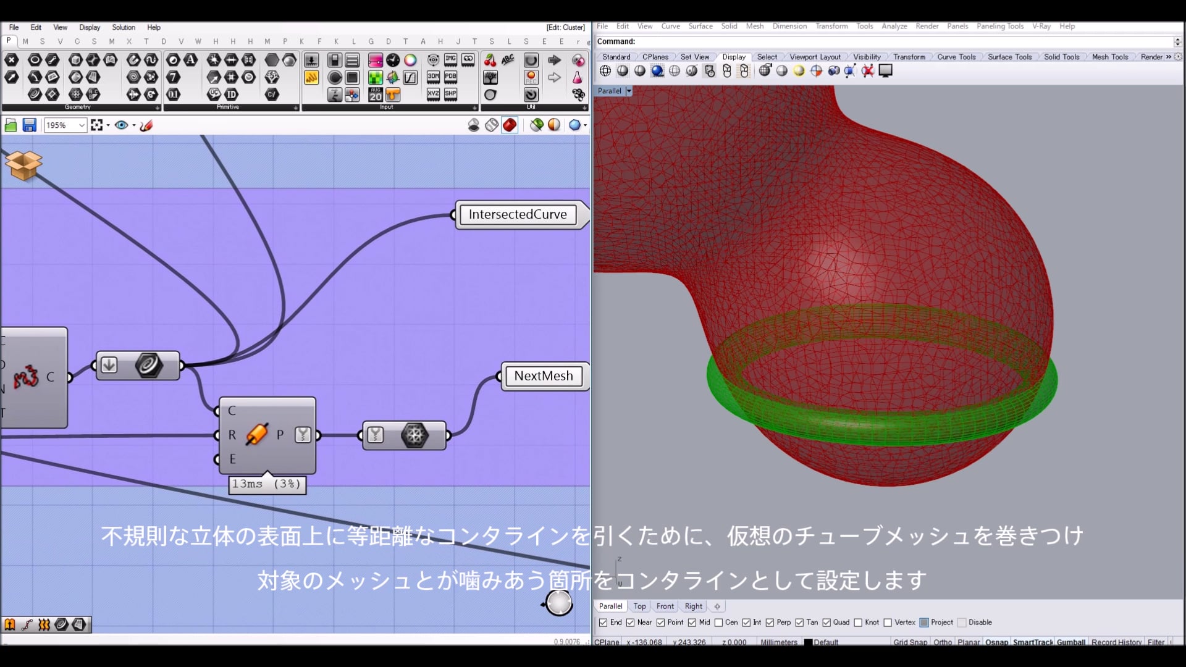Screen dimensions: 1186x667
Task: Open the Solution menu in Grasshopper
Action: 124,27
